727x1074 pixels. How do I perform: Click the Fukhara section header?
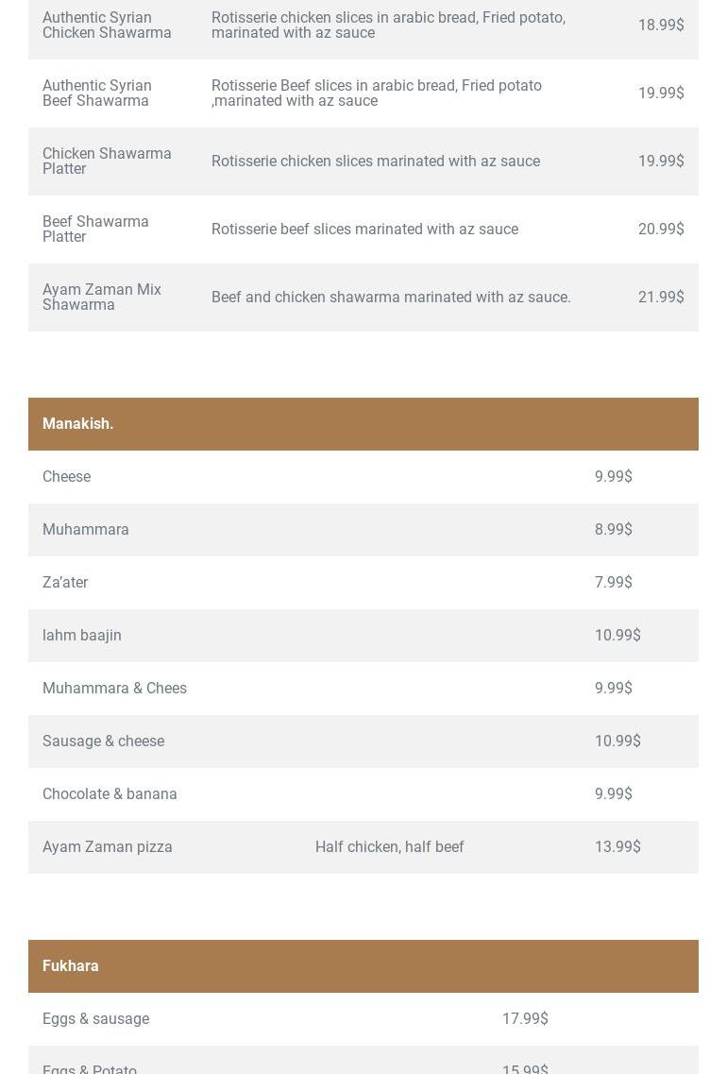[71, 966]
